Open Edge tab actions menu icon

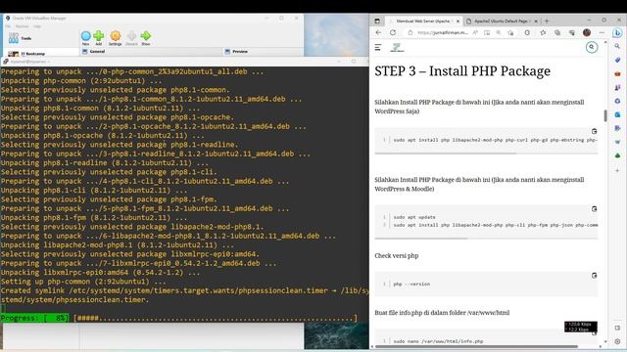coord(377,21)
